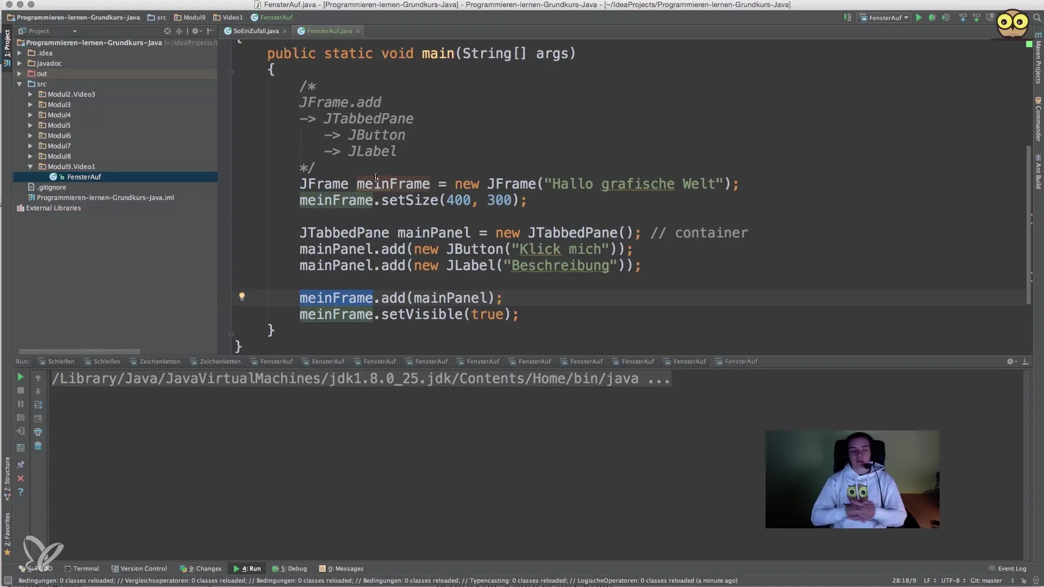Open the Version Control tool window
1044x587 pixels.
[139, 569]
